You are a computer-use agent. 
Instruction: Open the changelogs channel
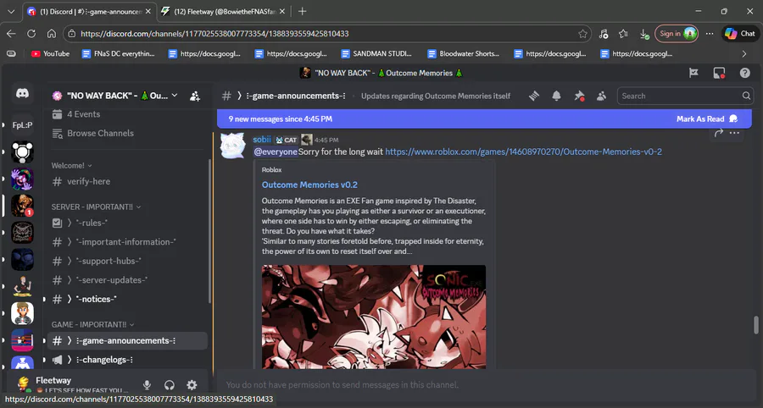[127, 360]
